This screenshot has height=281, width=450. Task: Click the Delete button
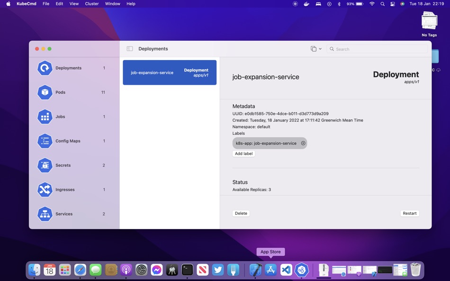241,213
